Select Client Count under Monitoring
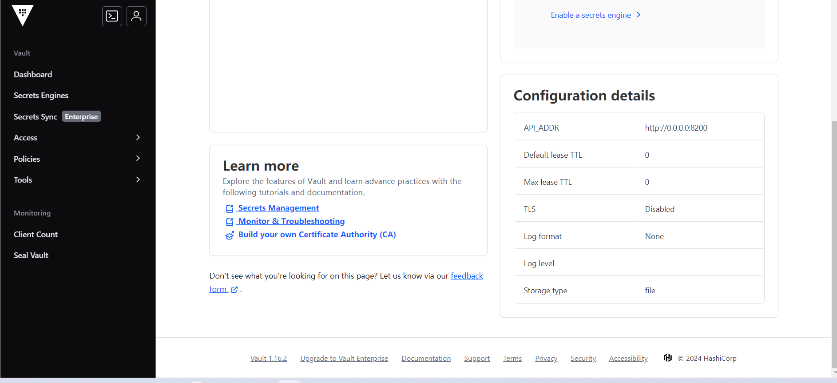 36,235
